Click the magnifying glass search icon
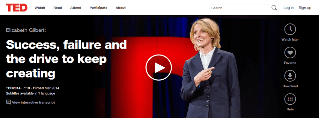The width and height of the screenshot is (319, 118). click(274, 8)
